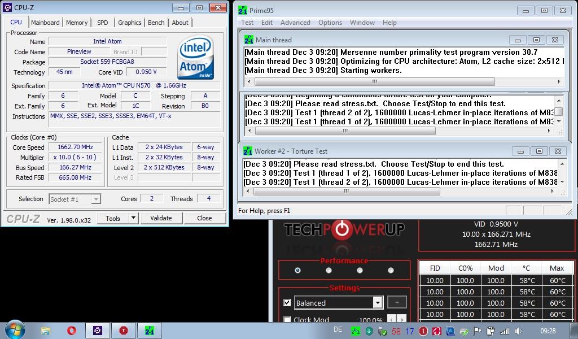The height and width of the screenshot is (339, 578).
Task: Click Worker #2 vertical scroll down arrow
Action: click(x=562, y=182)
